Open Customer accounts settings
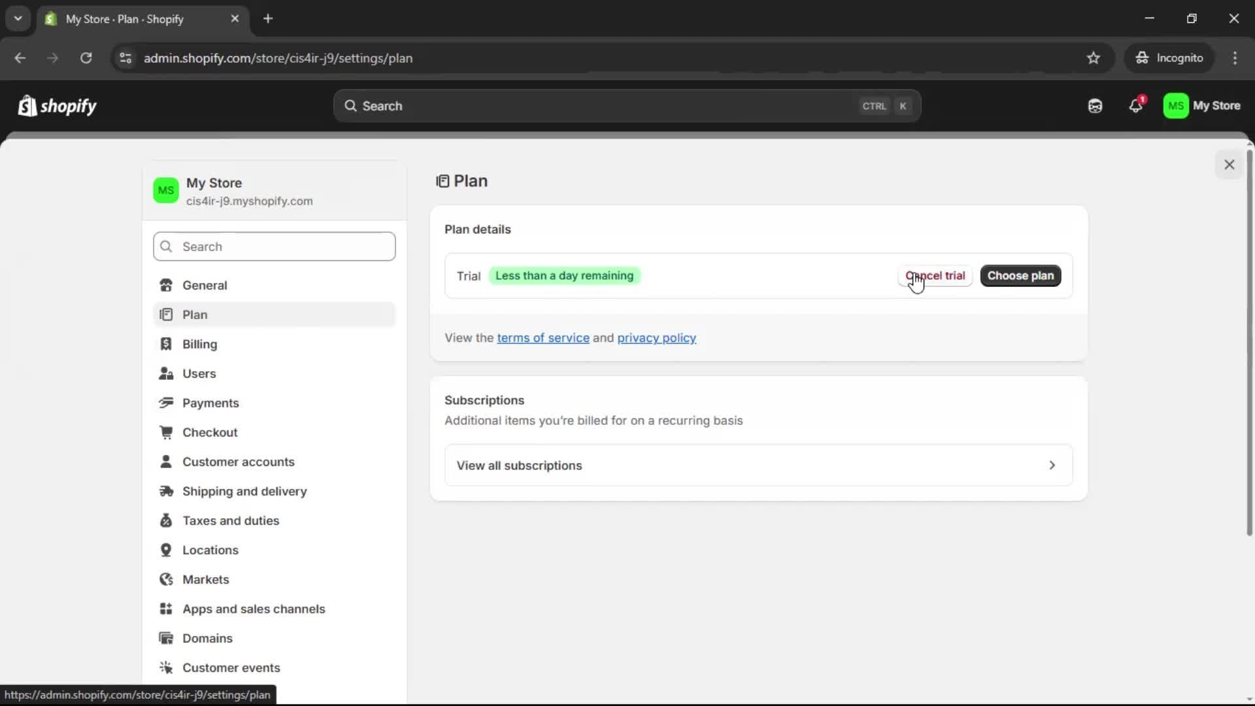Screen dimensions: 1255x706 click(275, 462)
